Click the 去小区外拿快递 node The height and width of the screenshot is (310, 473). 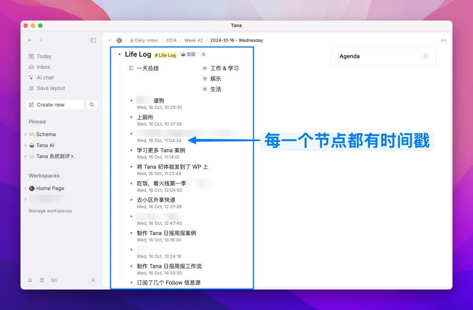point(156,200)
